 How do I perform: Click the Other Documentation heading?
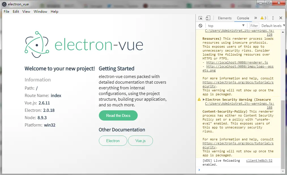(x=122, y=130)
